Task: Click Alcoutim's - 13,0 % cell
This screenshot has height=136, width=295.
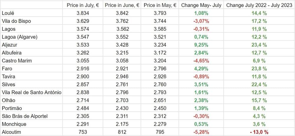Action: [259, 132]
